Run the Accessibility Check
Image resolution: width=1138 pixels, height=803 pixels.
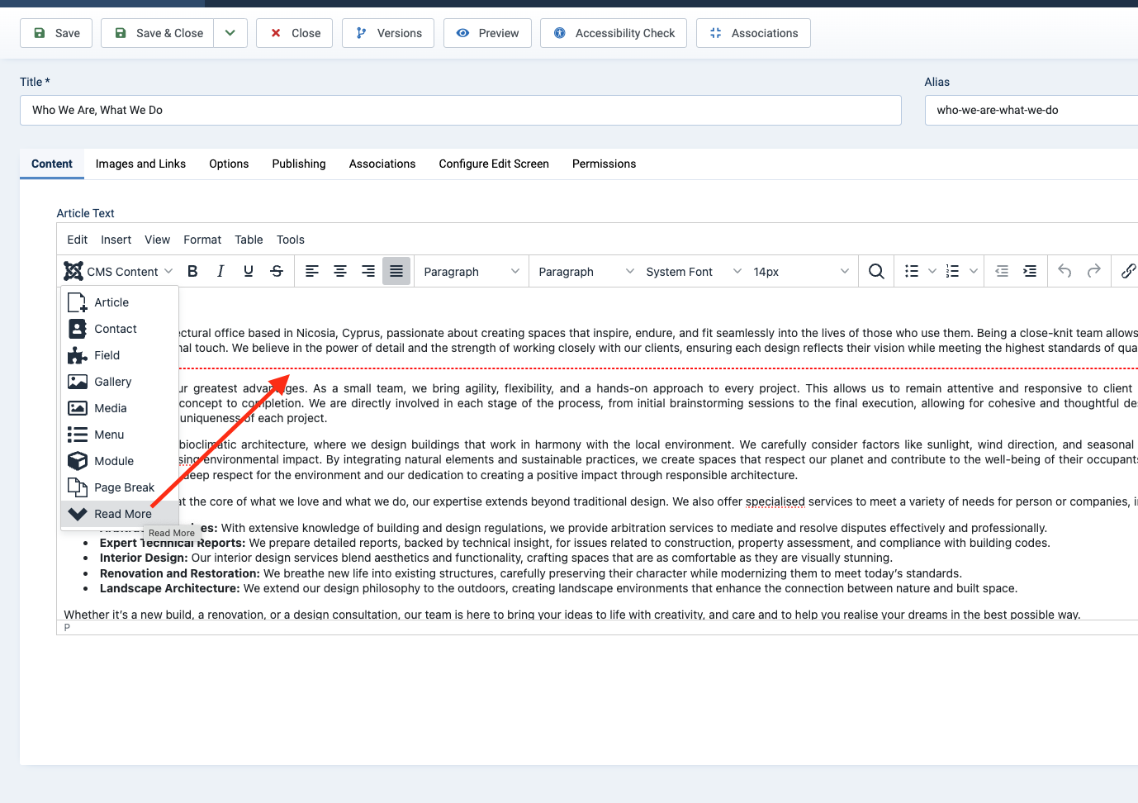614,33
